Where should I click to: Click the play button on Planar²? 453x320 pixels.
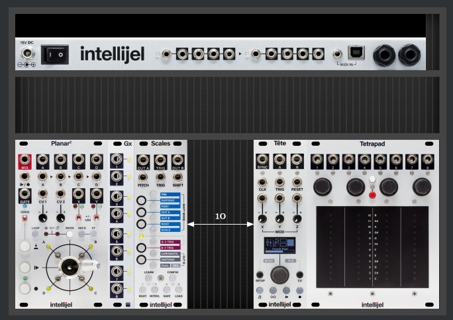tap(25, 268)
